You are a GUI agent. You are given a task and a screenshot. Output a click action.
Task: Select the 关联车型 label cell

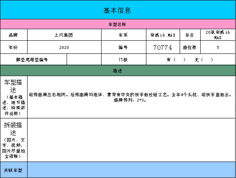[14, 170]
